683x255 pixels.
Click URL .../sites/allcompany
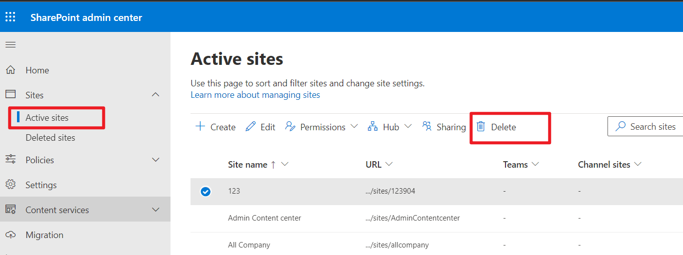click(x=397, y=245)
